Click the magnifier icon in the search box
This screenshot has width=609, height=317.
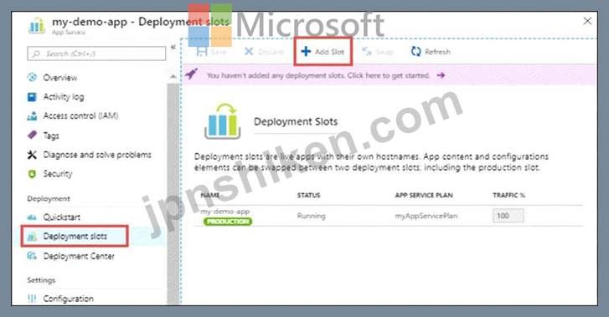tap(37, 54)
